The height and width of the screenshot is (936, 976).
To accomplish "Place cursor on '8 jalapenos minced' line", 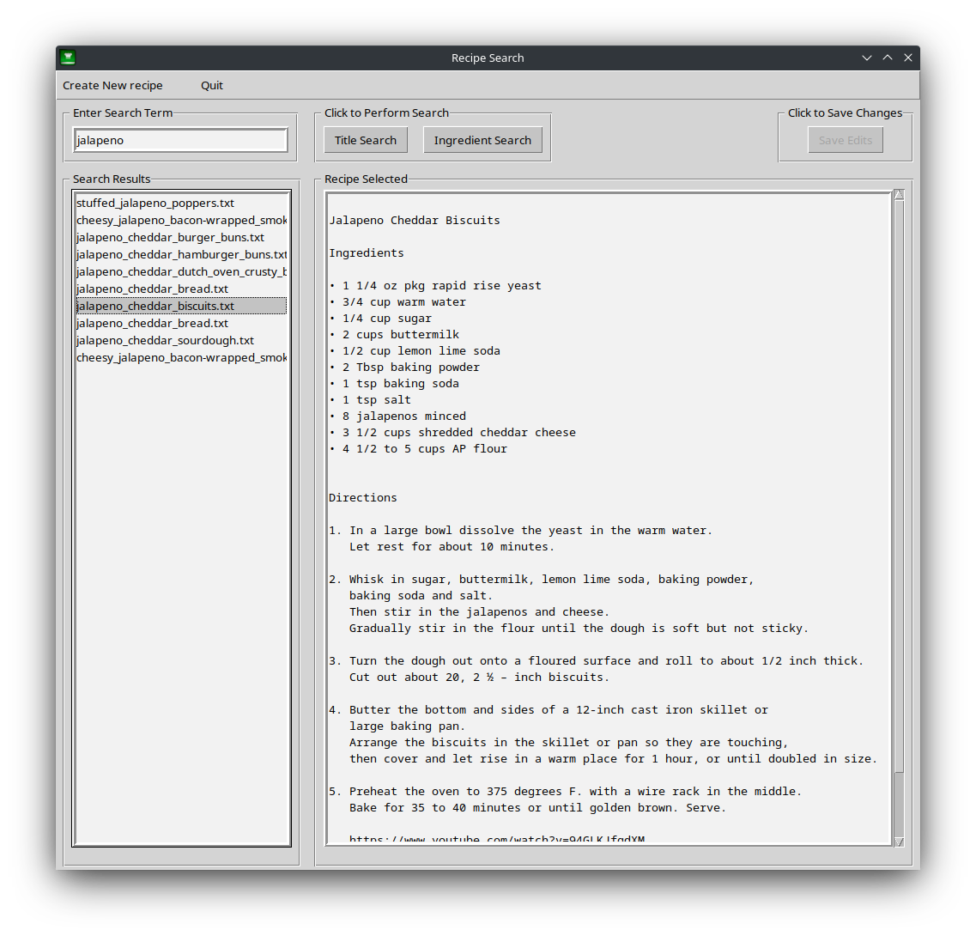I will pyautogui.click(x=397, y=416).
